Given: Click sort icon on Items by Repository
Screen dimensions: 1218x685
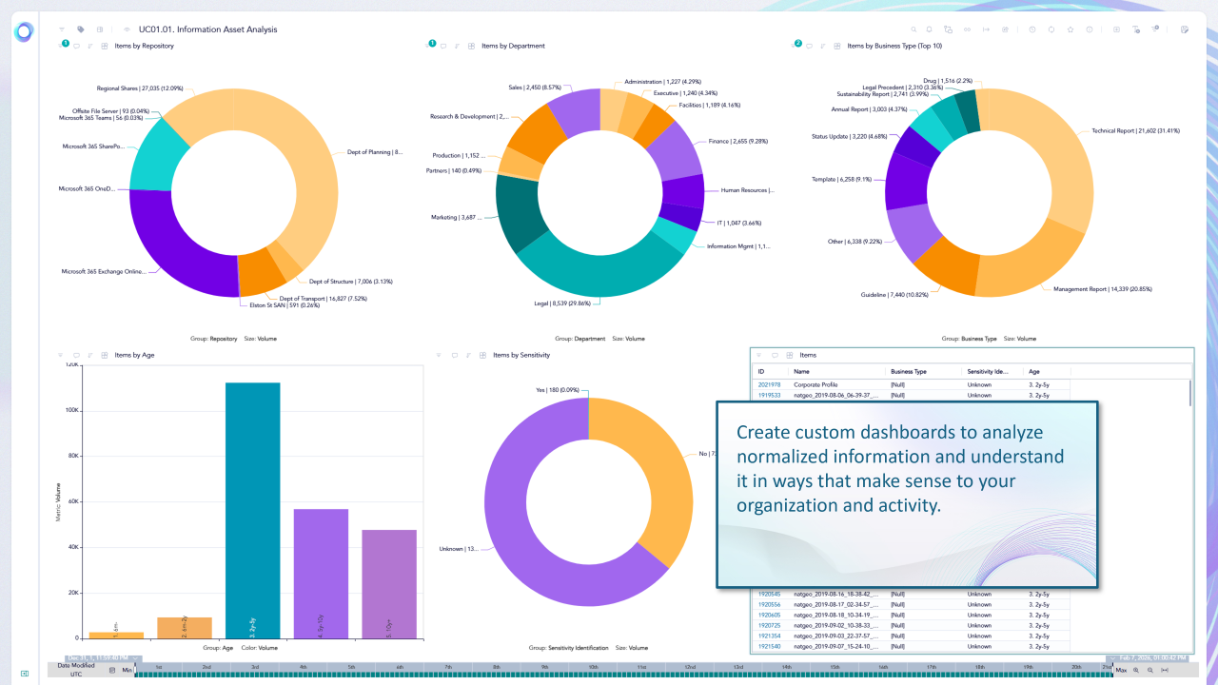Looking at the screenshot, I should (x=89, y=46).
